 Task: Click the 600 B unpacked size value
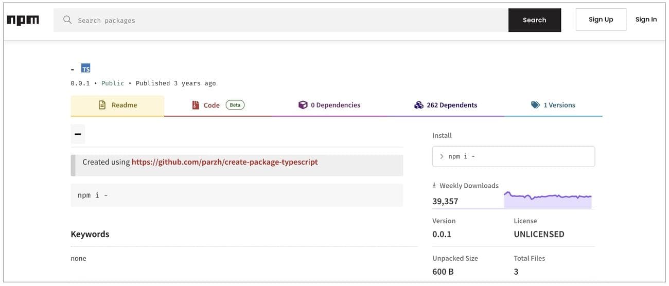(x=443, y=272)
